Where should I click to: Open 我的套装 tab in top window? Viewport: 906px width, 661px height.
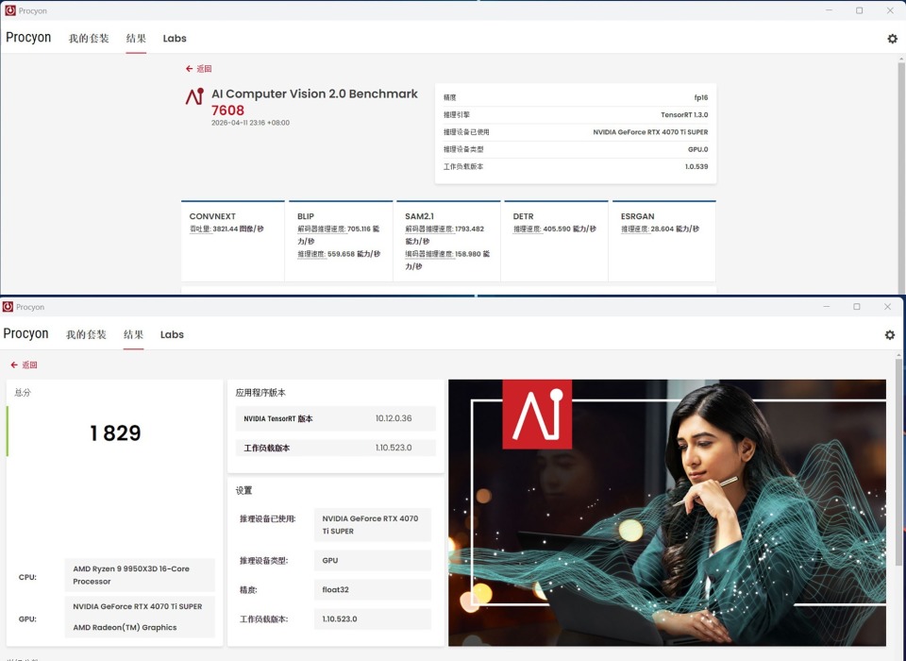point(89,38)
